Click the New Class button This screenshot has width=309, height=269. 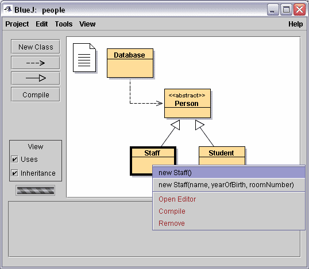coord(36,47)
